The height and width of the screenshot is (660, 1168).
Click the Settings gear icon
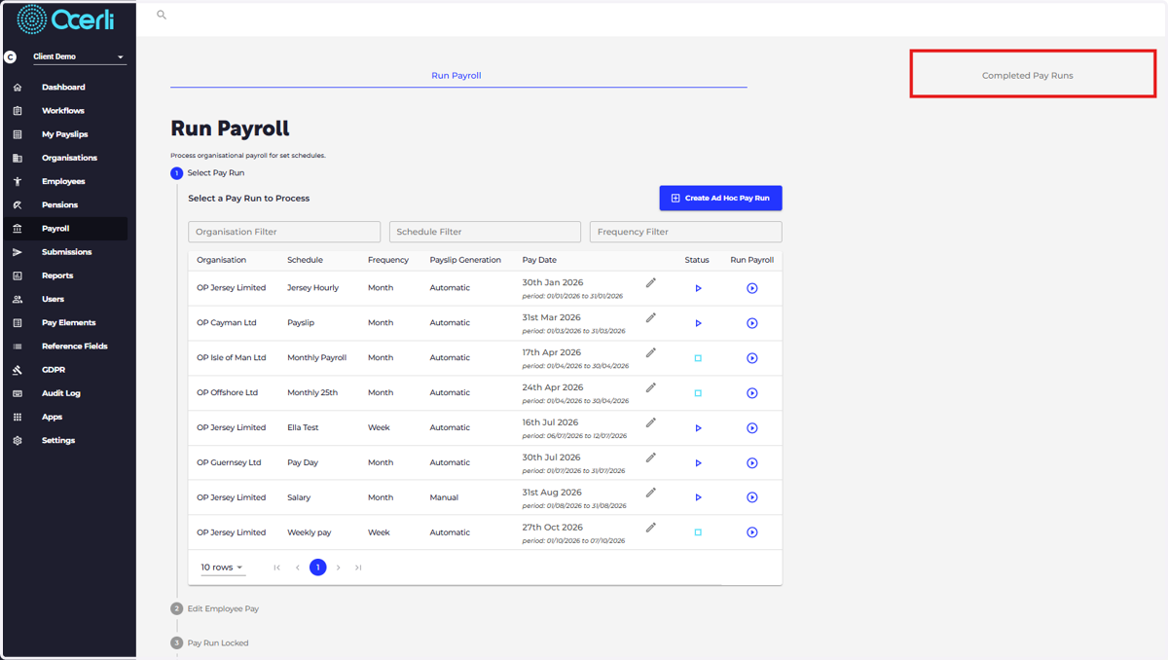click(18, 440)
